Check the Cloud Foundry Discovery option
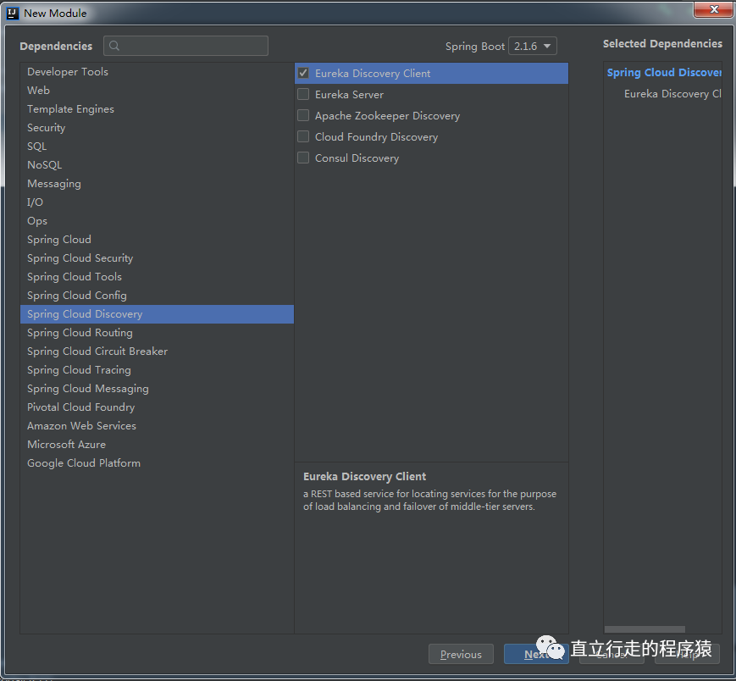Screen dimensions: 736x681 tap(303, 136)
